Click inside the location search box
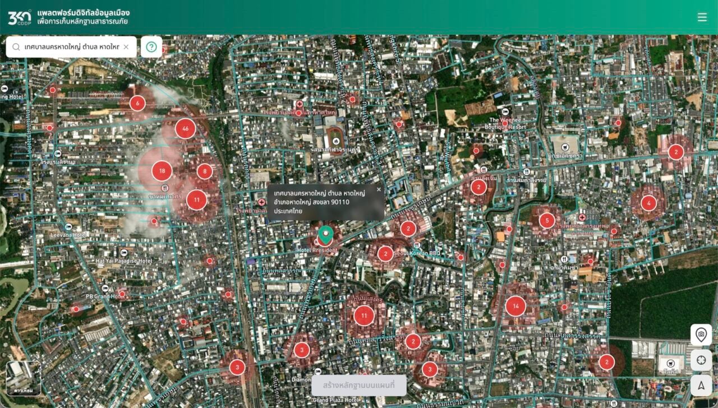Image resolution: width=718 pixels, height=408 pixels. point(71,47)
